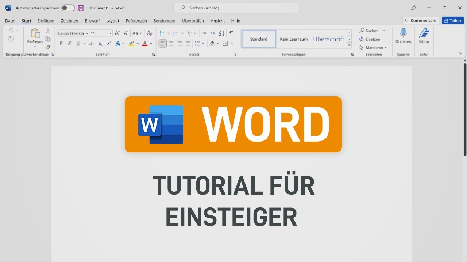Click the purple save diskette icon
Viewport: 467px width, 262px height.
[81, 8]
